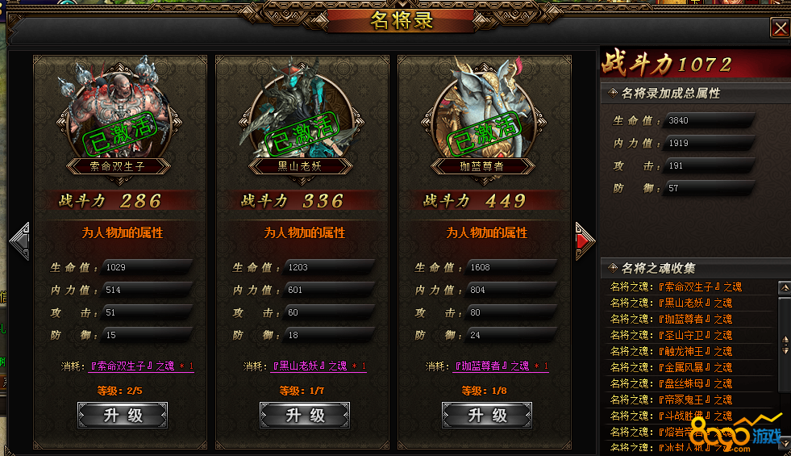791x456 pixels.
Task: Close the 名将录 window
Action: 781,27
